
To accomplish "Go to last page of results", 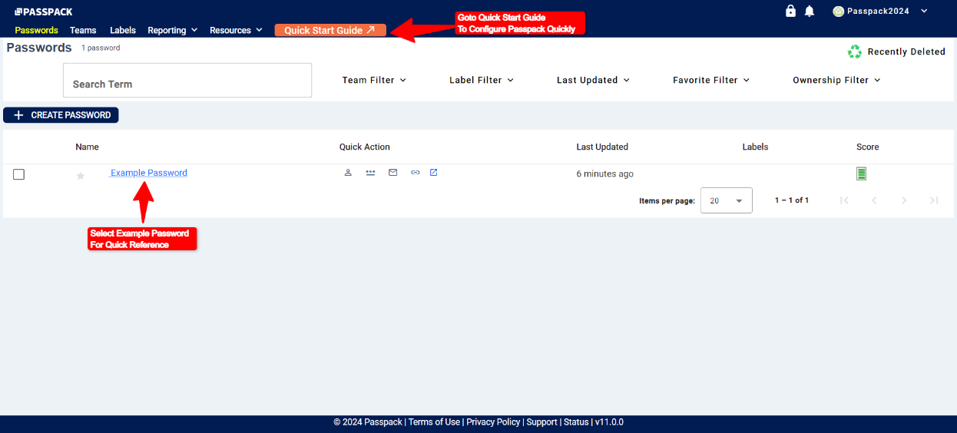I will pos(934,200).
